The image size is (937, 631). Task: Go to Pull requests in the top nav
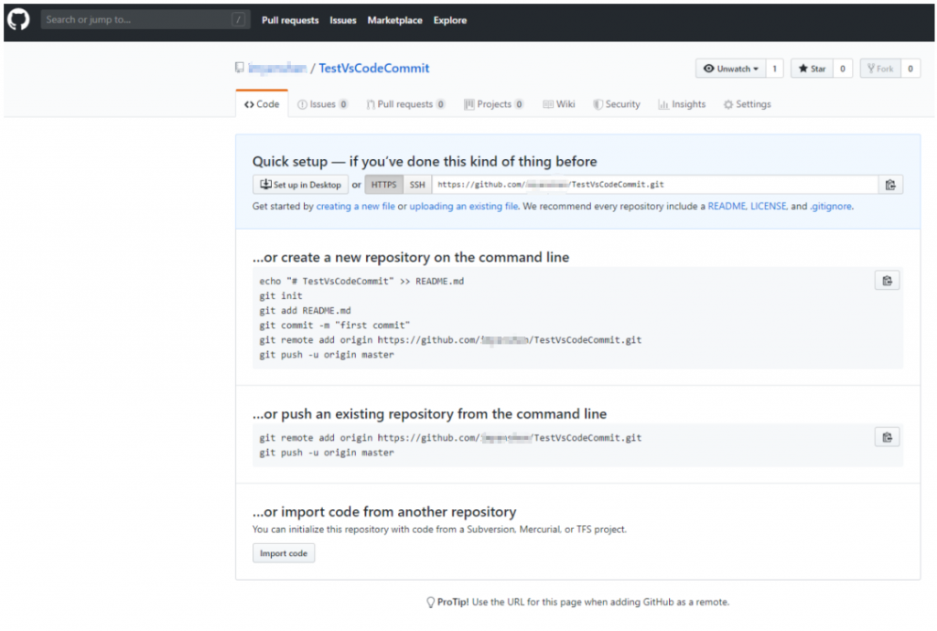(290, 20)
